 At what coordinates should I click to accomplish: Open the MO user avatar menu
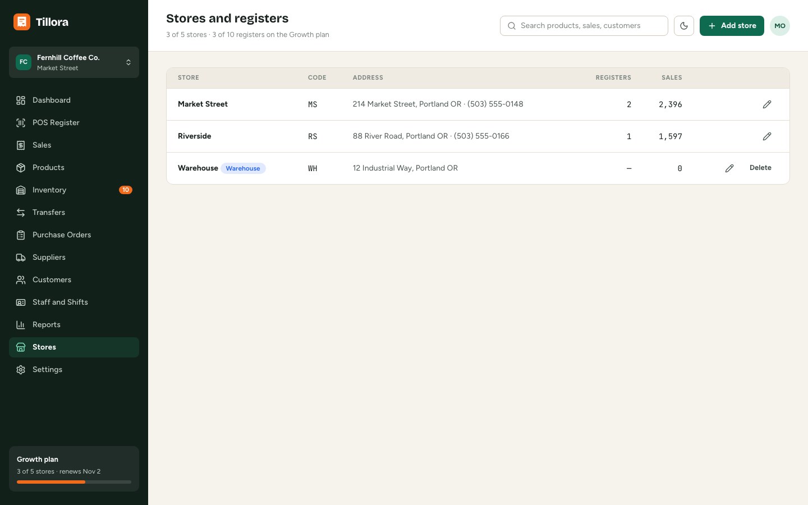[x=780, y=26]
